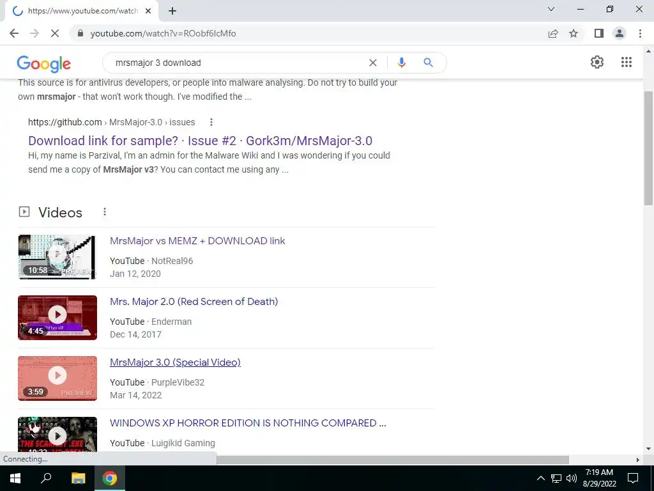654x491 pixels.
Task: Click the horizontal scrollbar at bottom
Action: [x=393, y=460]
